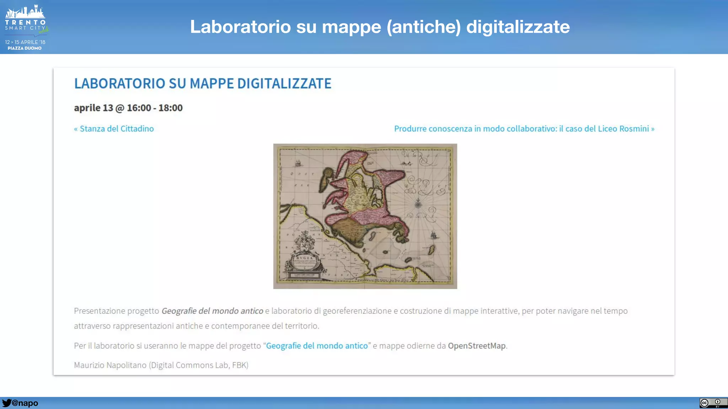Click the @napo Twitter handle
Viewport: 728px width, 409px height.
click(x=25, y=403)
